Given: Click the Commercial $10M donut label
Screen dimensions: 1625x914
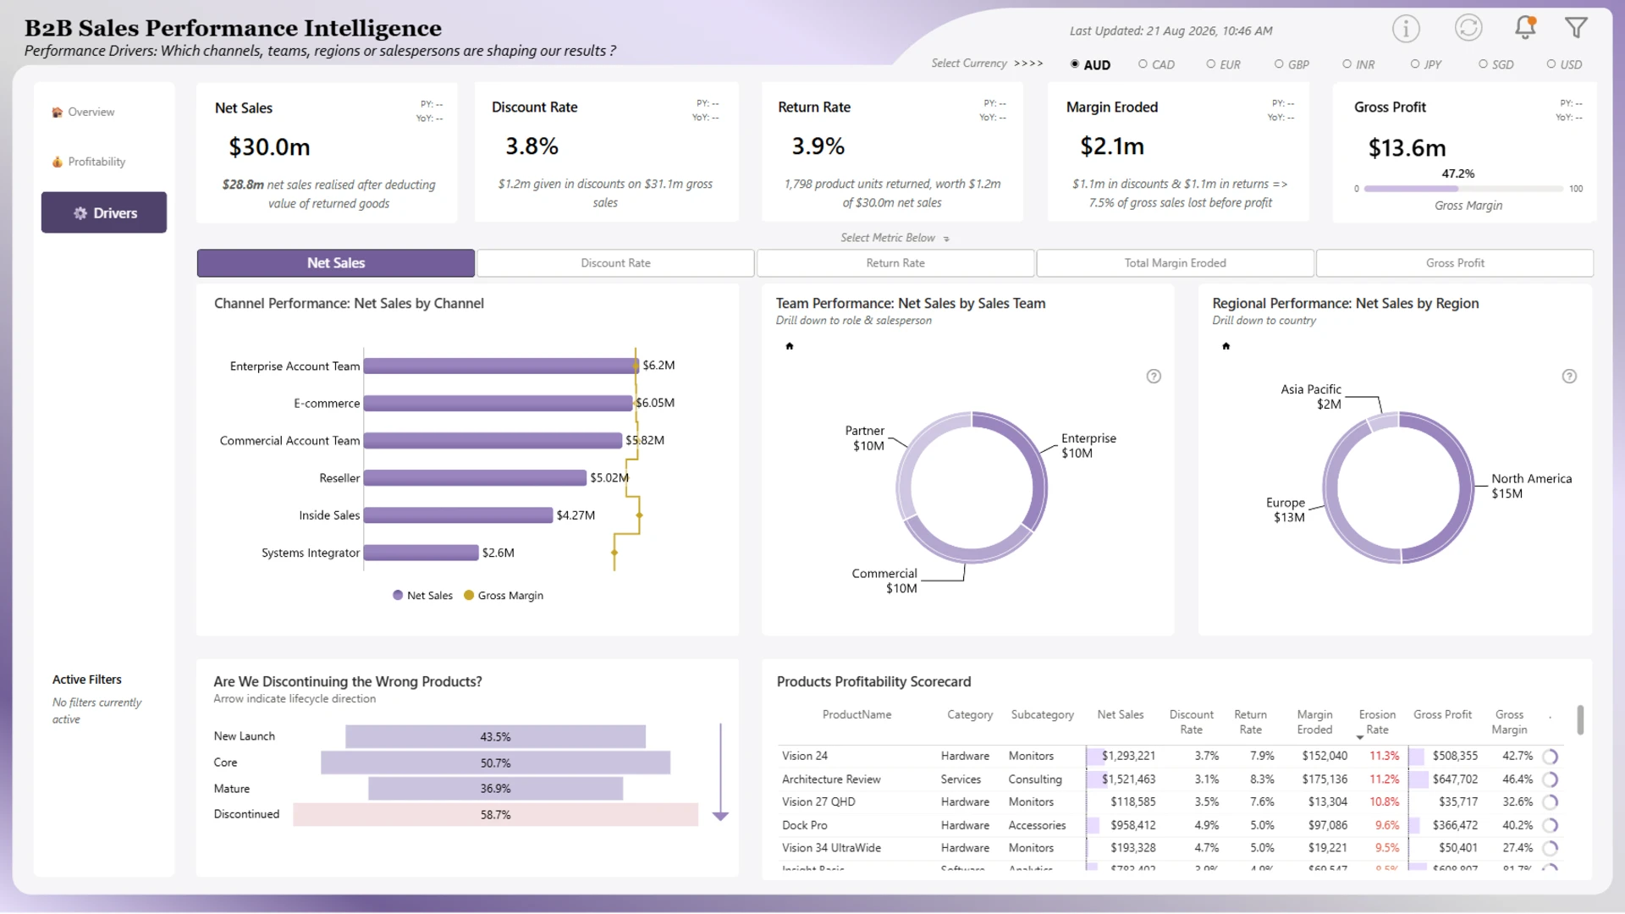Looking at the screenshot, I should pyautogui.click(x=884, y=581).
